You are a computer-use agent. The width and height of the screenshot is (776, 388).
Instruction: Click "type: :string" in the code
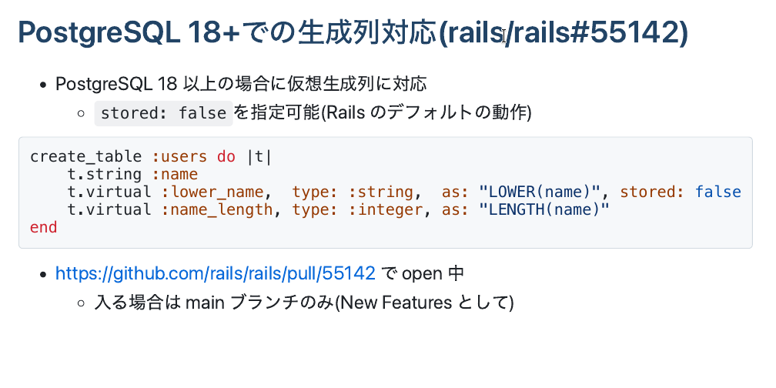354,192
